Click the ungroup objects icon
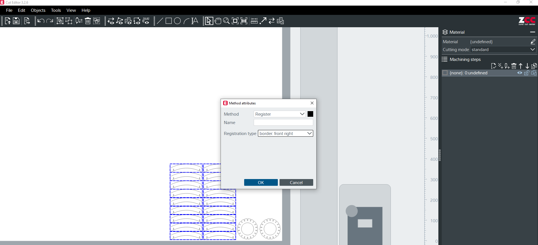Screen dimensions: 538x245 click(69, 21)
